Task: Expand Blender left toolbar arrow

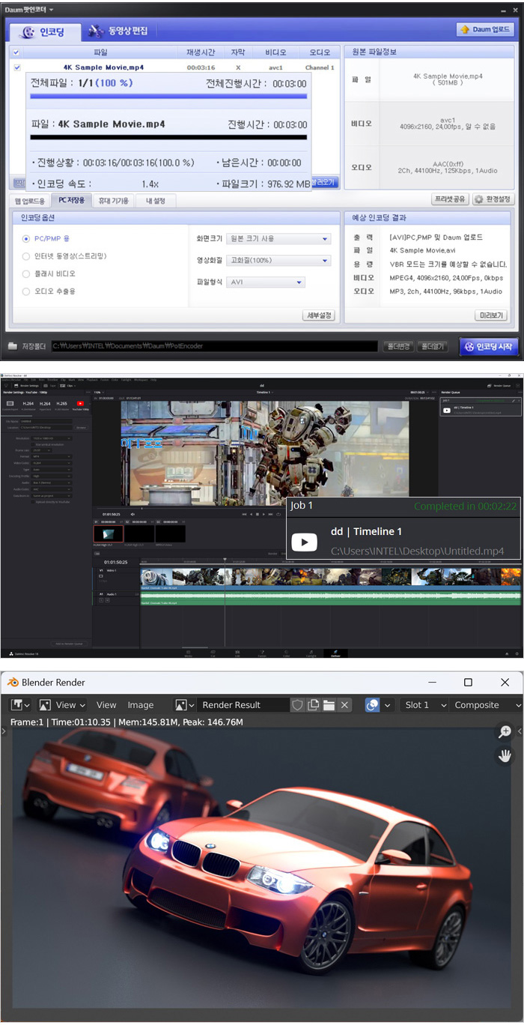Action: coord(4,732)
